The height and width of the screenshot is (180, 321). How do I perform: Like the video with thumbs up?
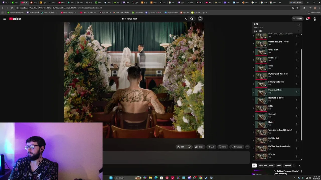181,147
